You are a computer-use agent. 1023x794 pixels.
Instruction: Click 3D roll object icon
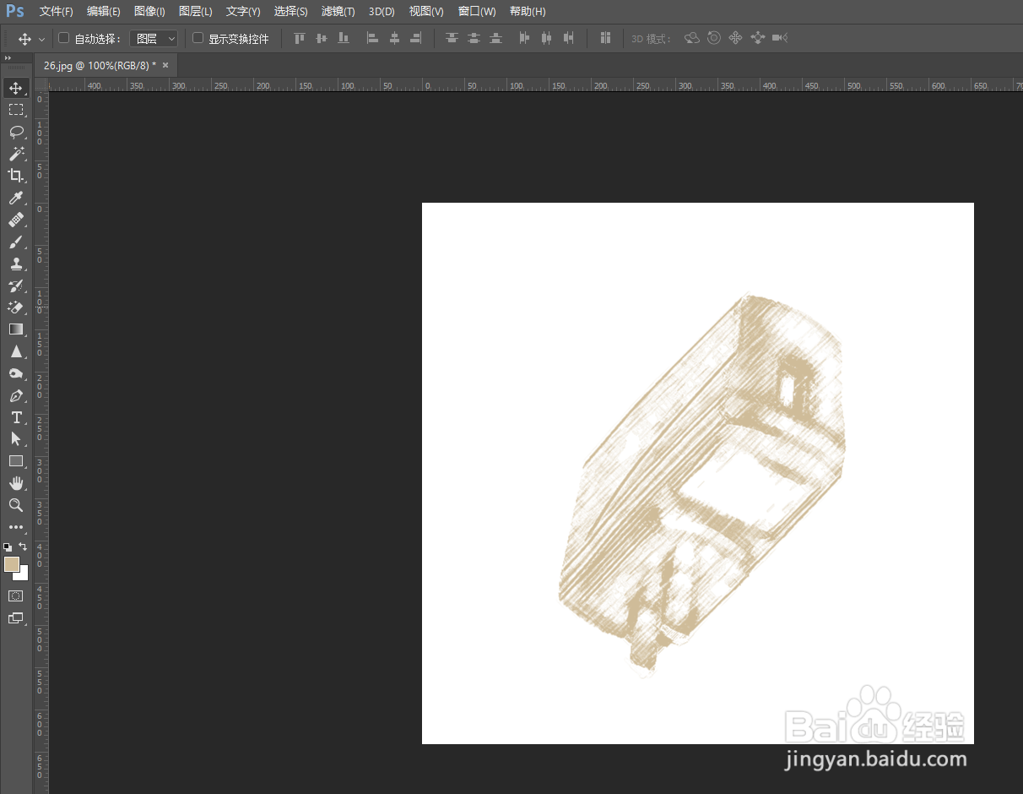(x=714, y=38)
